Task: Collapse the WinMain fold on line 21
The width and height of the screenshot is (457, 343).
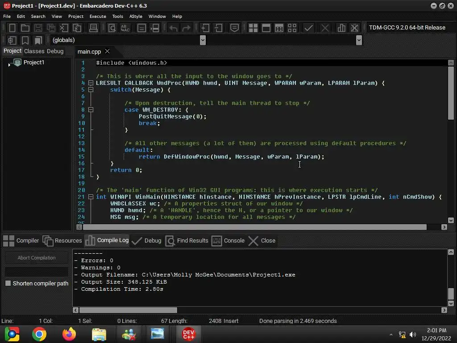Action: tap(91, 197)
